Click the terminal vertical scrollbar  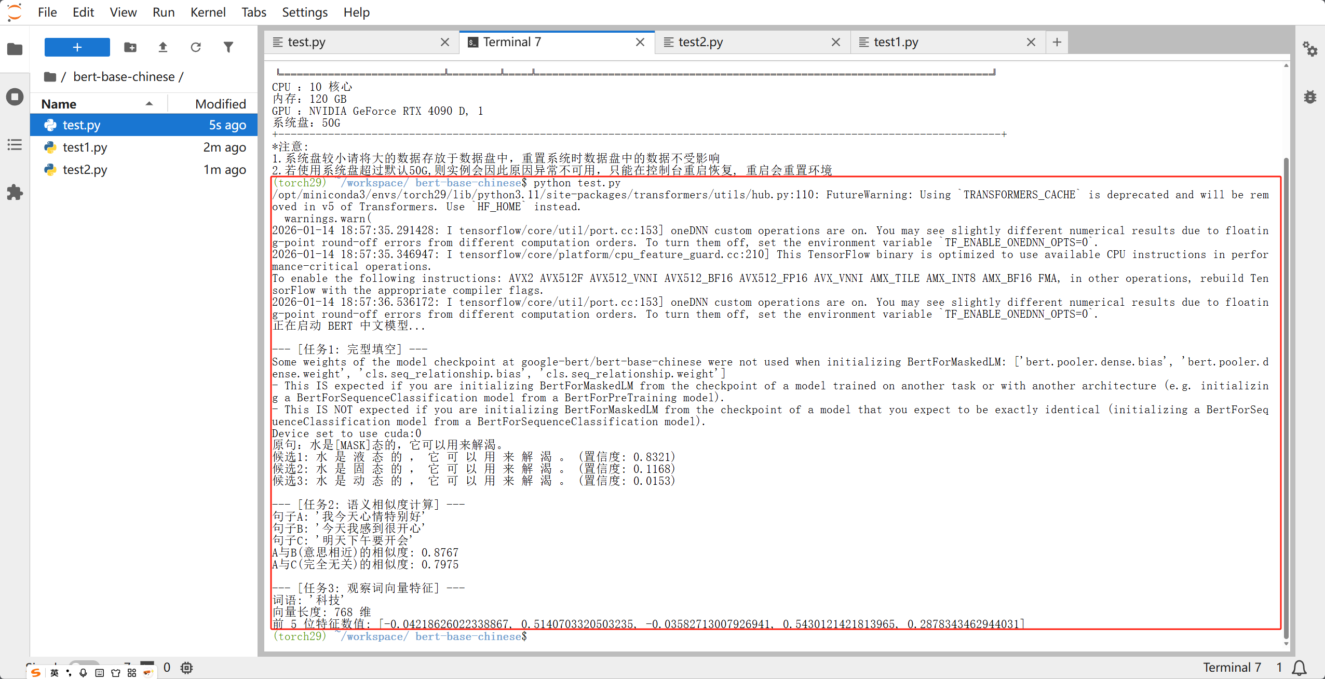1286,395
